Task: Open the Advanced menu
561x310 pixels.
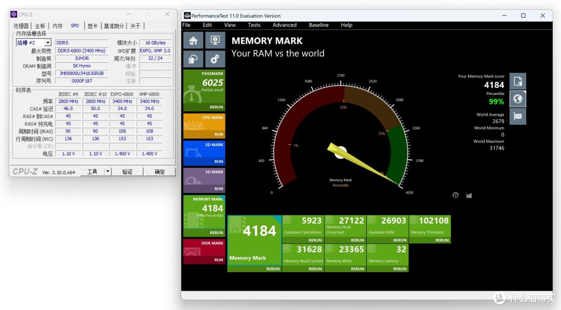Action: 285,25
